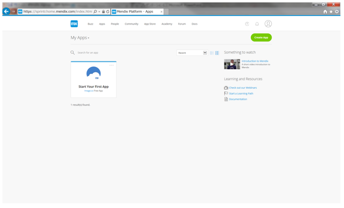Expand the My Apps dropdown
The height and width of the screenshot is (208, 344).
[x=80, y=38]
